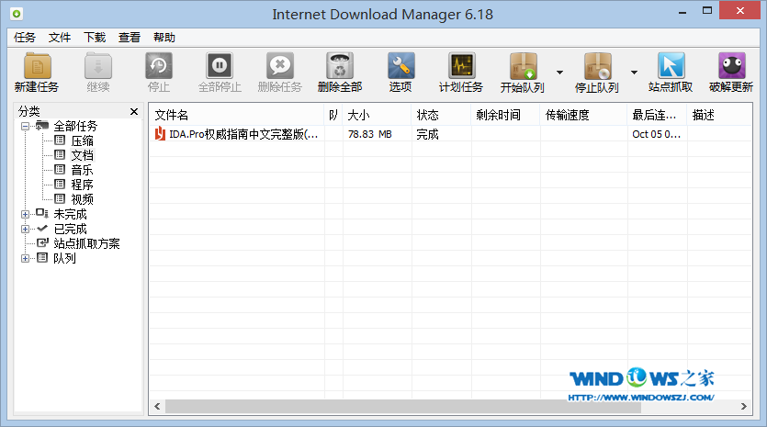Screen dimensions: 767x427
Task: Open 选项 options wrench icon
Action: tap(400, 66)
